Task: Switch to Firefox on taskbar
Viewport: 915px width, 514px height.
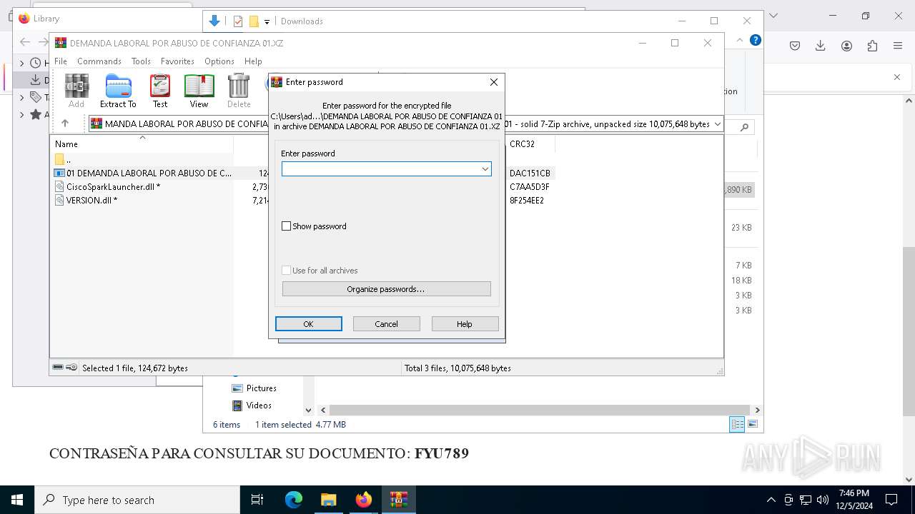Action: 364,500
